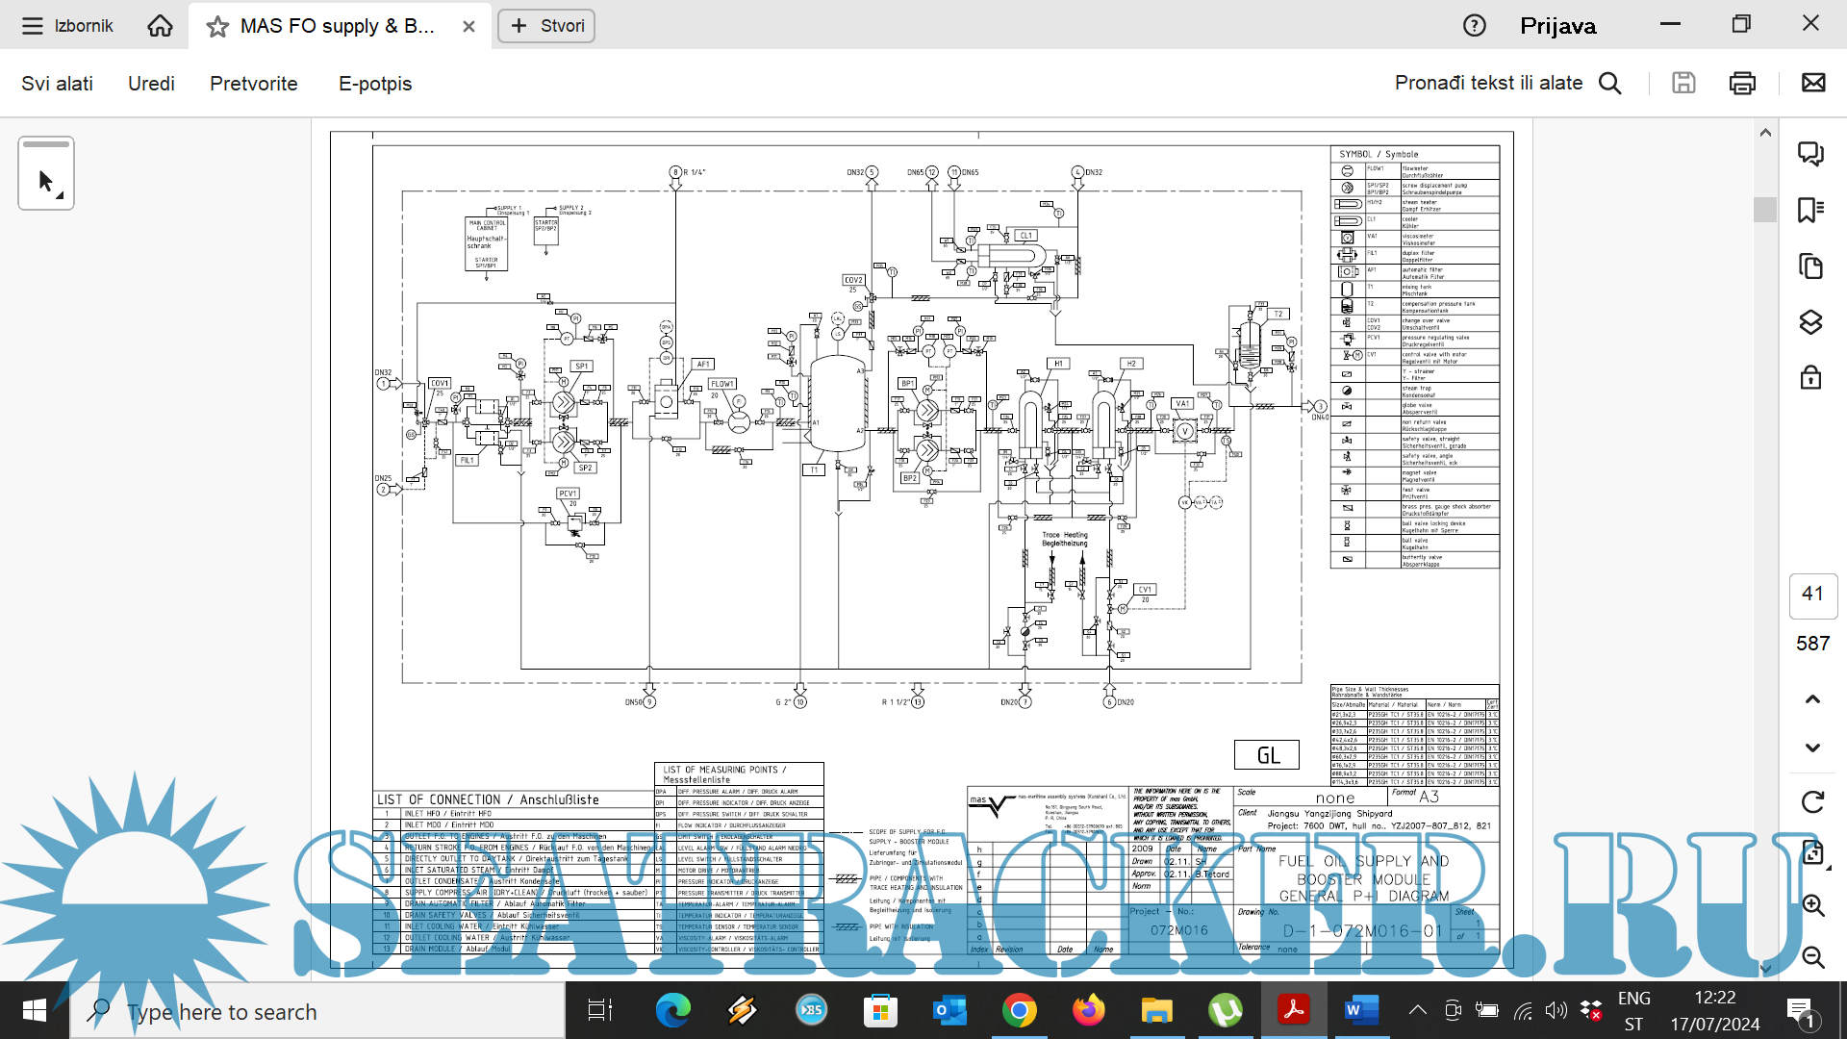The width and height of the screenshot is (1847, 1039).
Task: Open the bookmarks panel icon
Action: [1811, 210]
